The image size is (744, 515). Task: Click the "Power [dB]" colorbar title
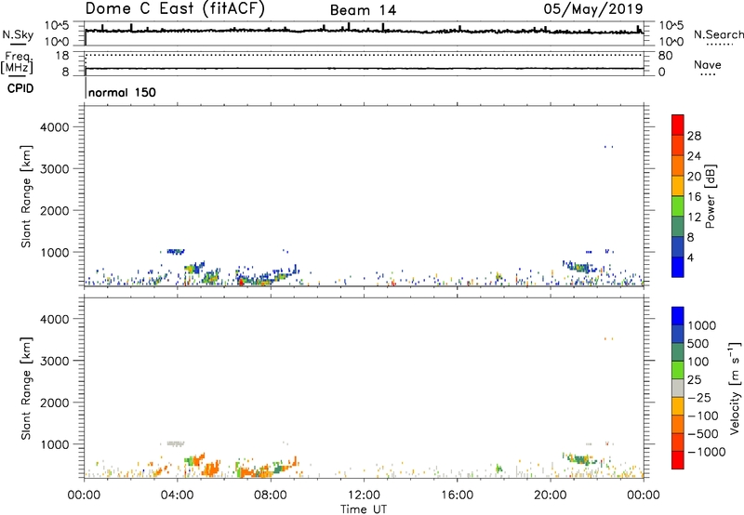coord(710,196)
